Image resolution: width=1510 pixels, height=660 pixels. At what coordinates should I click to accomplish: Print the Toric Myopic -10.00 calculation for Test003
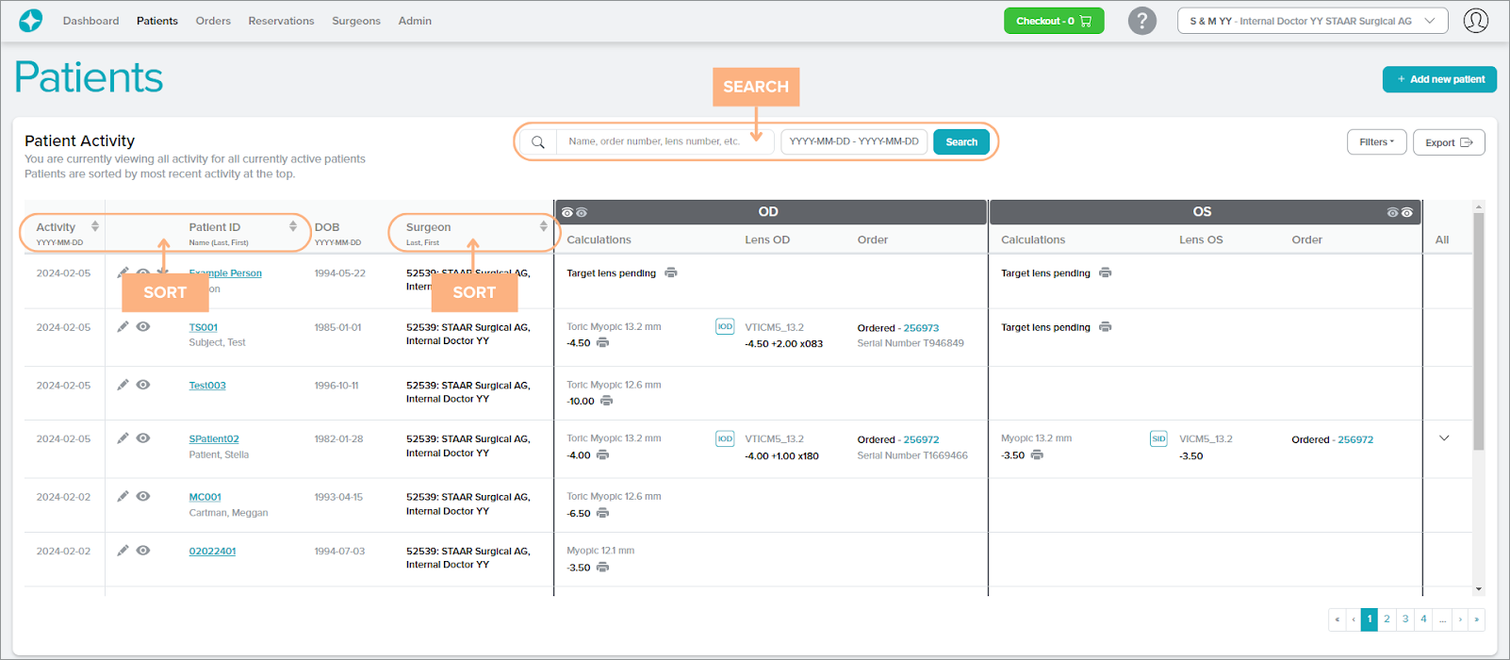606,401
